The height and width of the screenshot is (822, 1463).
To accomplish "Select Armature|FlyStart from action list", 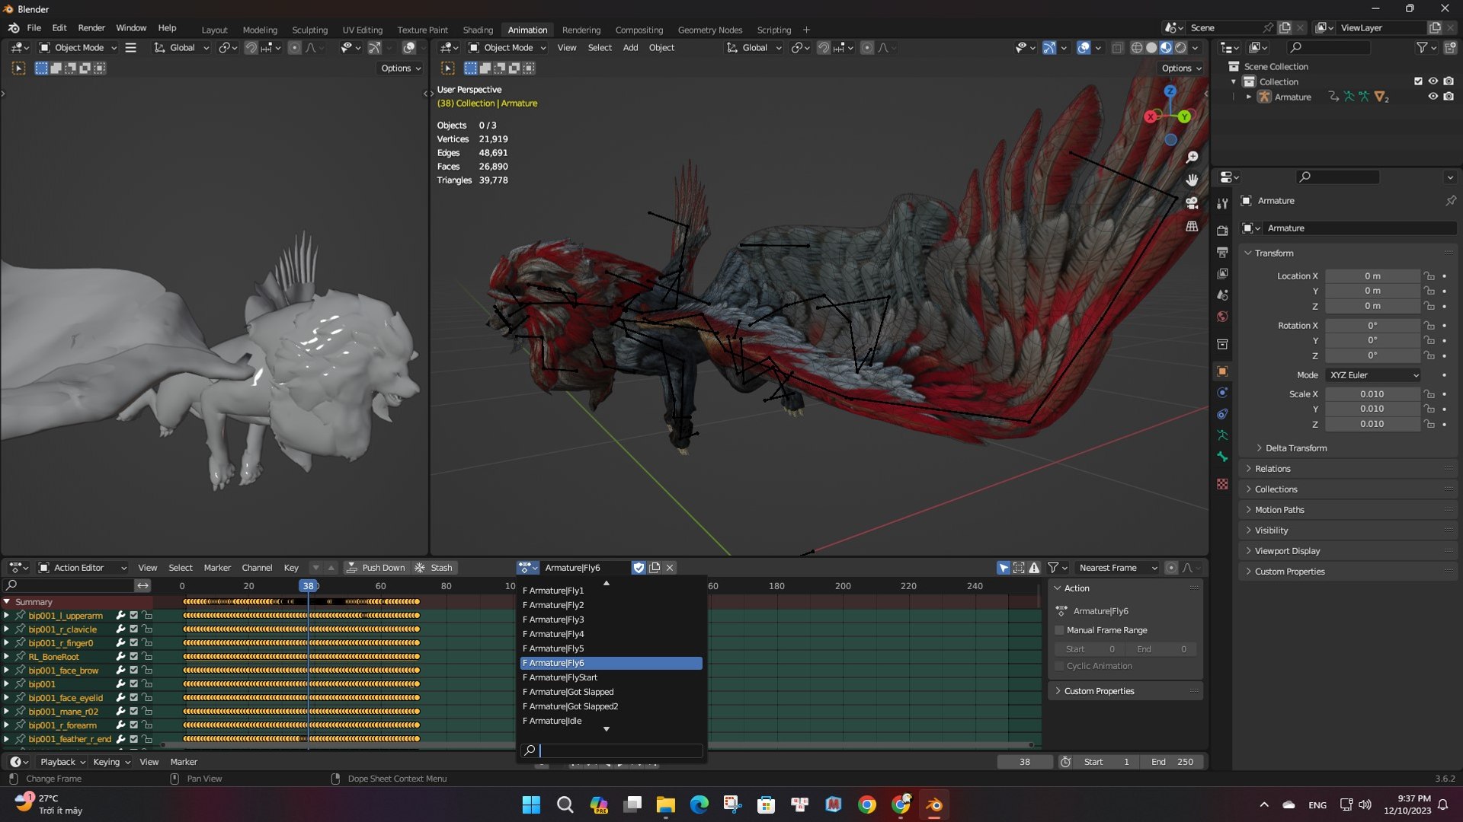I will (x=610, y=677).
